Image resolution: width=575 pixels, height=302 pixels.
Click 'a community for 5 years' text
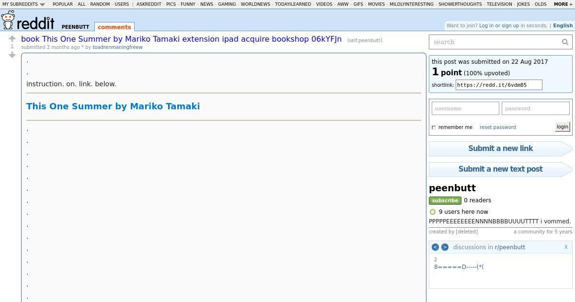543,232
